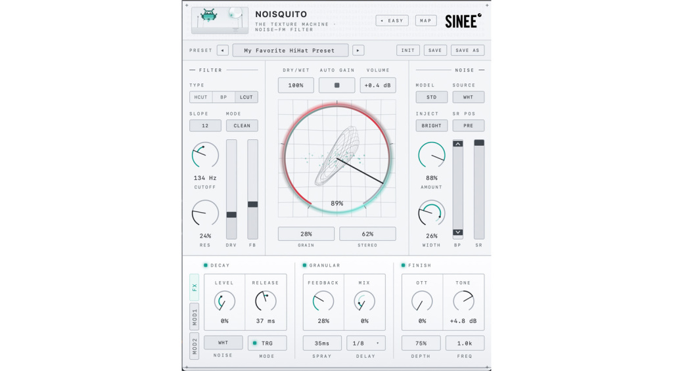This screenshot has height=371, width=673.
Task: Open the preset name dropdown
Action: [x=290, y=50]
